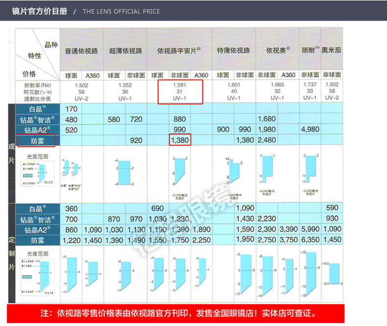This screenshot has width=387, height=326.
Task: Click the 860 price cell
Action: click(72, 230)
